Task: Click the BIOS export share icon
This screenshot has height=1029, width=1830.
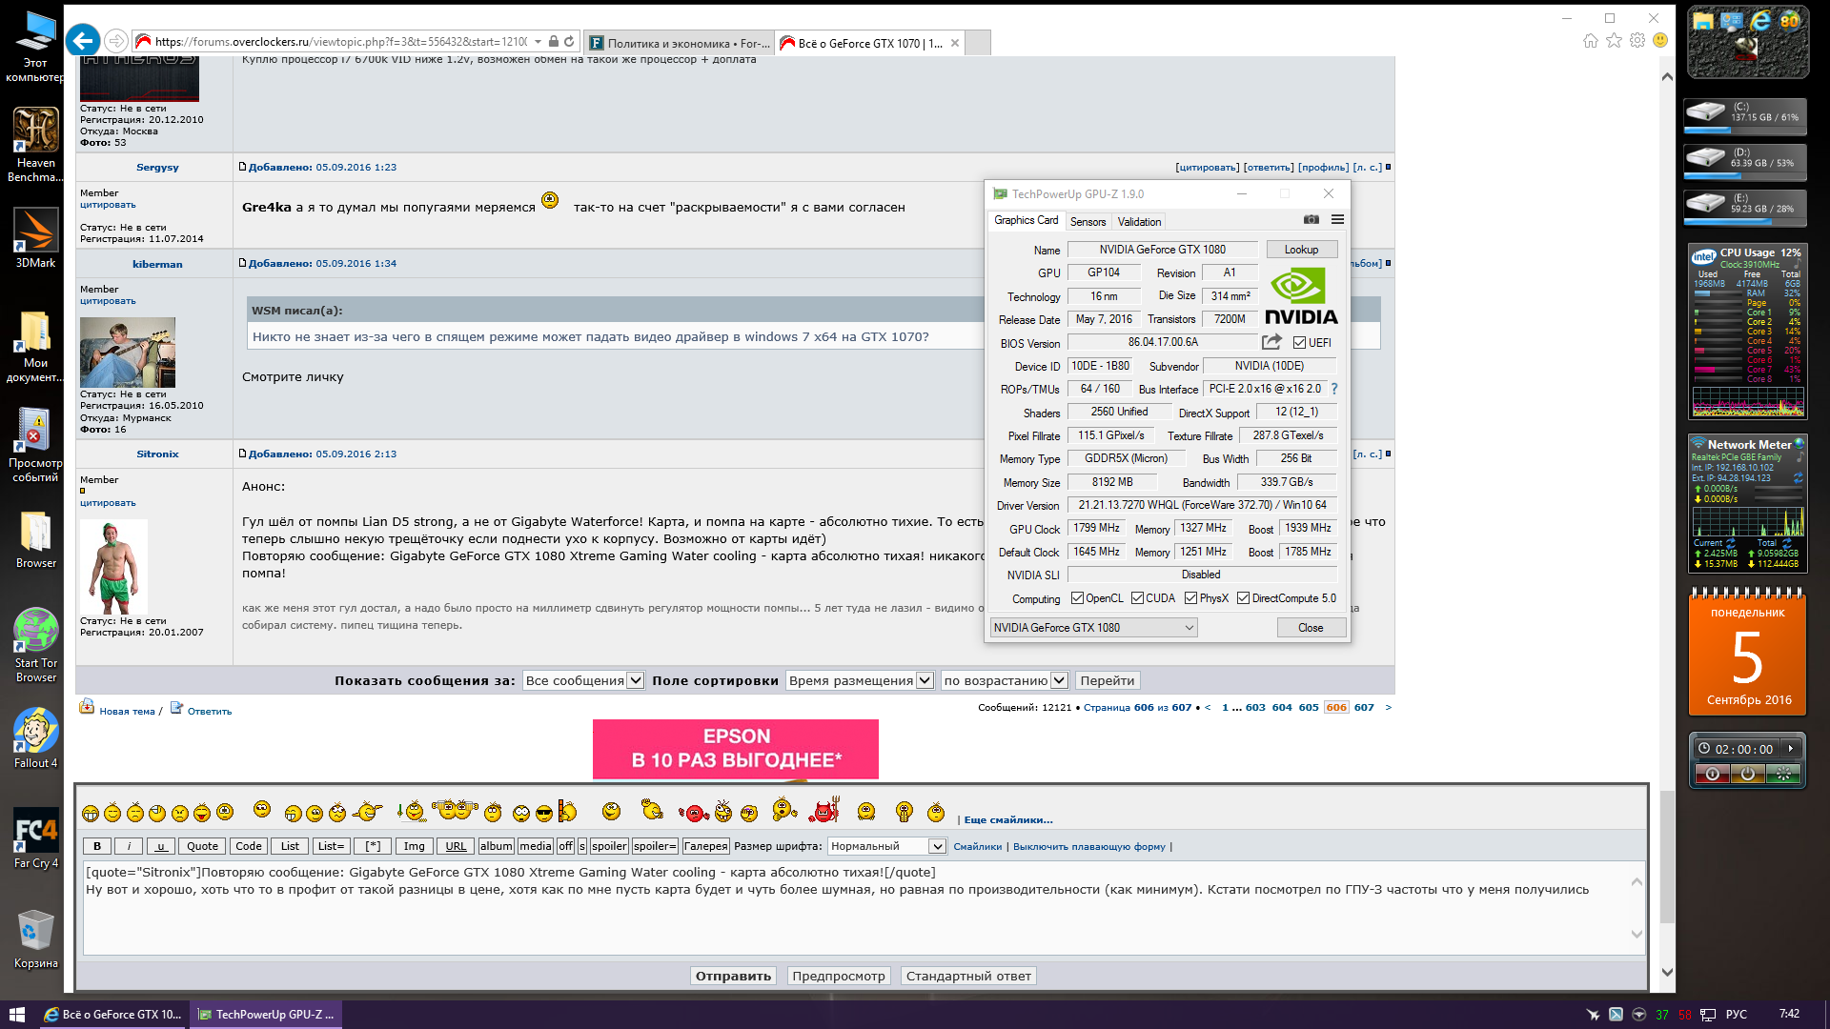Action: tap(1271, 342)
